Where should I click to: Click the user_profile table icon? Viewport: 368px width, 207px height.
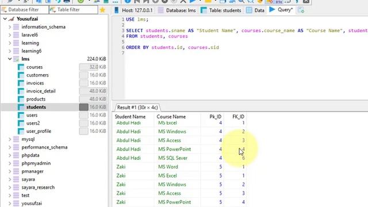21,131
